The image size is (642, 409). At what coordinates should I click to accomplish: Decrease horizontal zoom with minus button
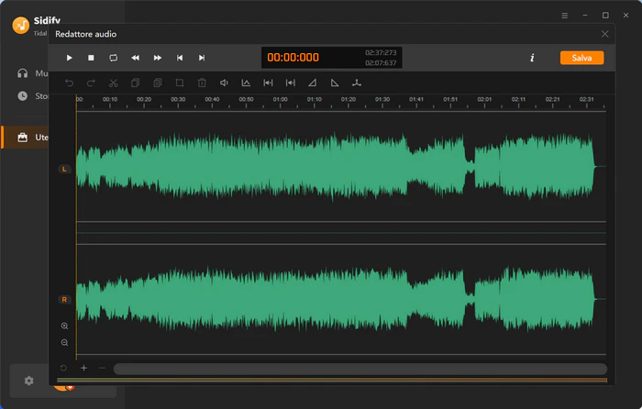pyautogui.click(x=102, y=368)
